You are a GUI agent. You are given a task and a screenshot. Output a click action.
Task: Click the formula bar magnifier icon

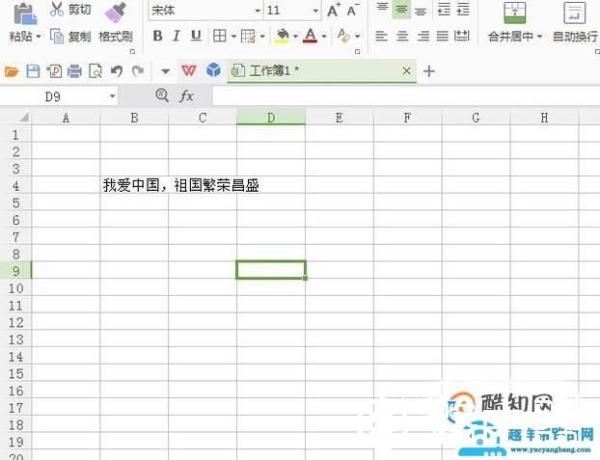point(162,95)
